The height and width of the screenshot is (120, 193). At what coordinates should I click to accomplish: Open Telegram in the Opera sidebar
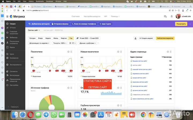2,38
